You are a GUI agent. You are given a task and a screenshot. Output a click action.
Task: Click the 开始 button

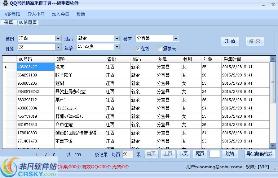coord(230,41)
